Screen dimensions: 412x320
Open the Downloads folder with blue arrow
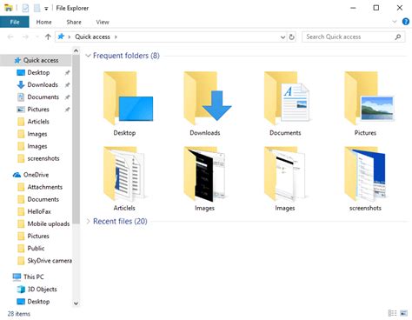pos(208,103)
